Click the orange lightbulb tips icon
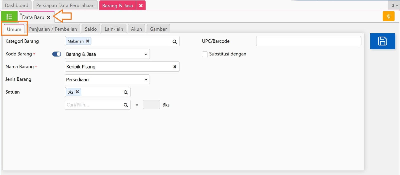 coord(388,16)
